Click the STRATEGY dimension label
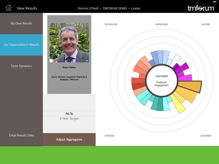 pos(109,136)
